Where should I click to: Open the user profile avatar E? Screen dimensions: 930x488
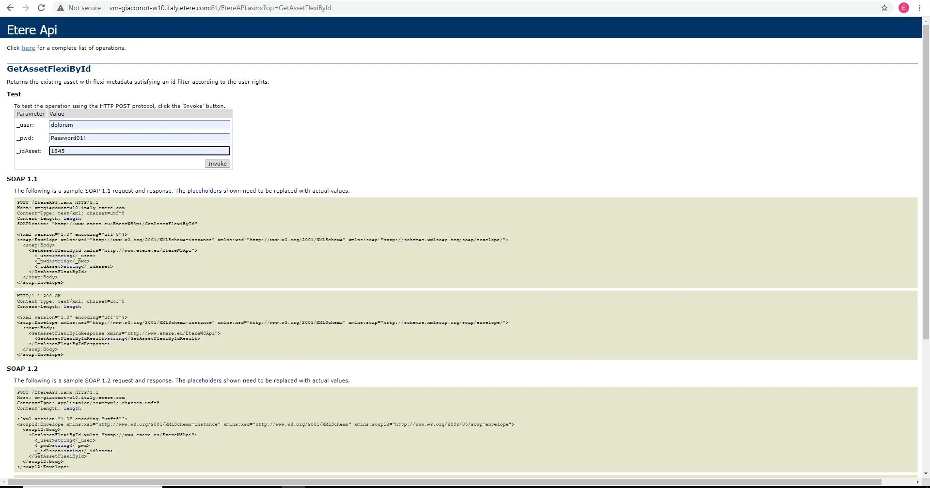904,8
